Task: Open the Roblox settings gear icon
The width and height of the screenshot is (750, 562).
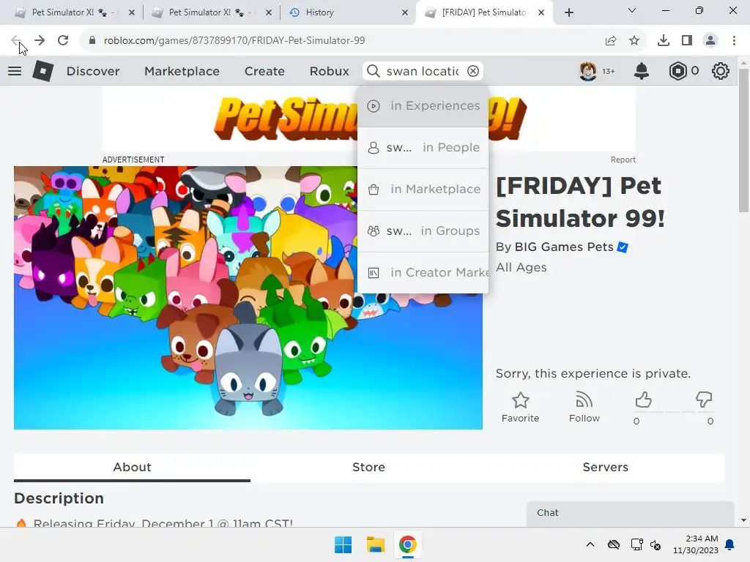Action: click(x=721, y=71)
